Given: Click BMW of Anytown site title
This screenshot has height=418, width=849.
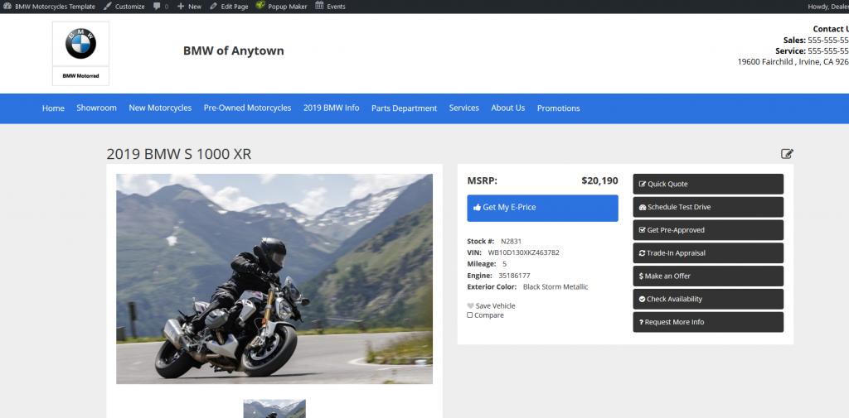Looking at the screenshot, I should (233, 50).
